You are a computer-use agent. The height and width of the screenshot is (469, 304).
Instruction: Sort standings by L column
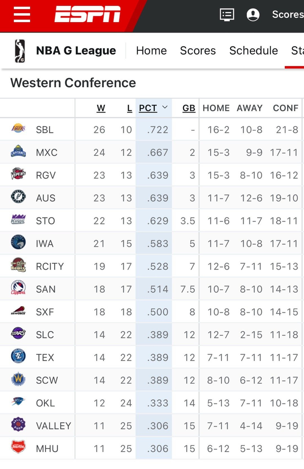pos(129,108)
